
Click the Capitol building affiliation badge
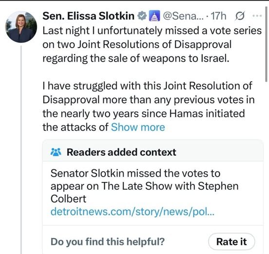154,16
